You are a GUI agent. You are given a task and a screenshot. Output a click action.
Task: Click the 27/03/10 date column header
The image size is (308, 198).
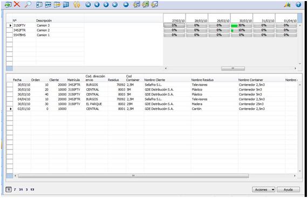pos(174,18)
